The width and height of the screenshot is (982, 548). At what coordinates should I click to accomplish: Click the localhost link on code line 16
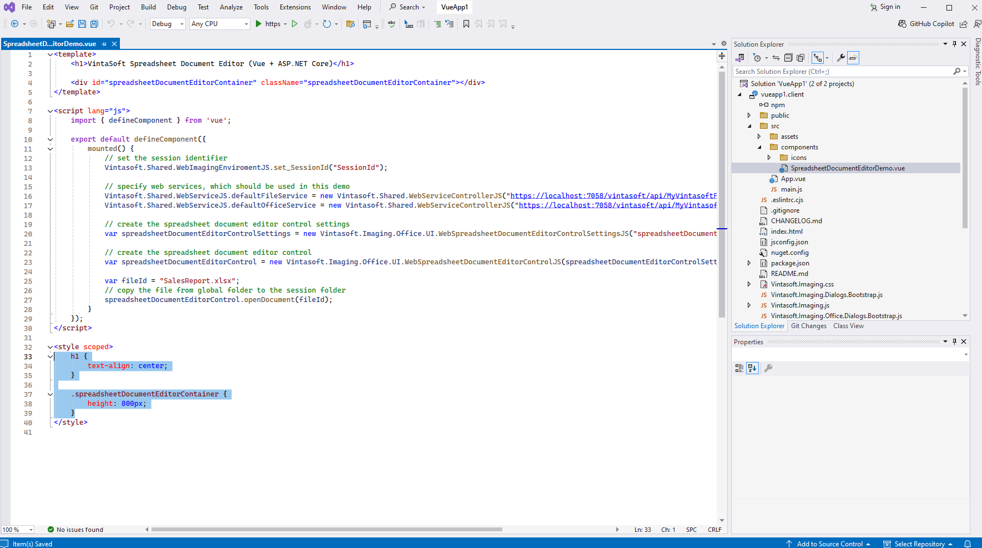613,196
